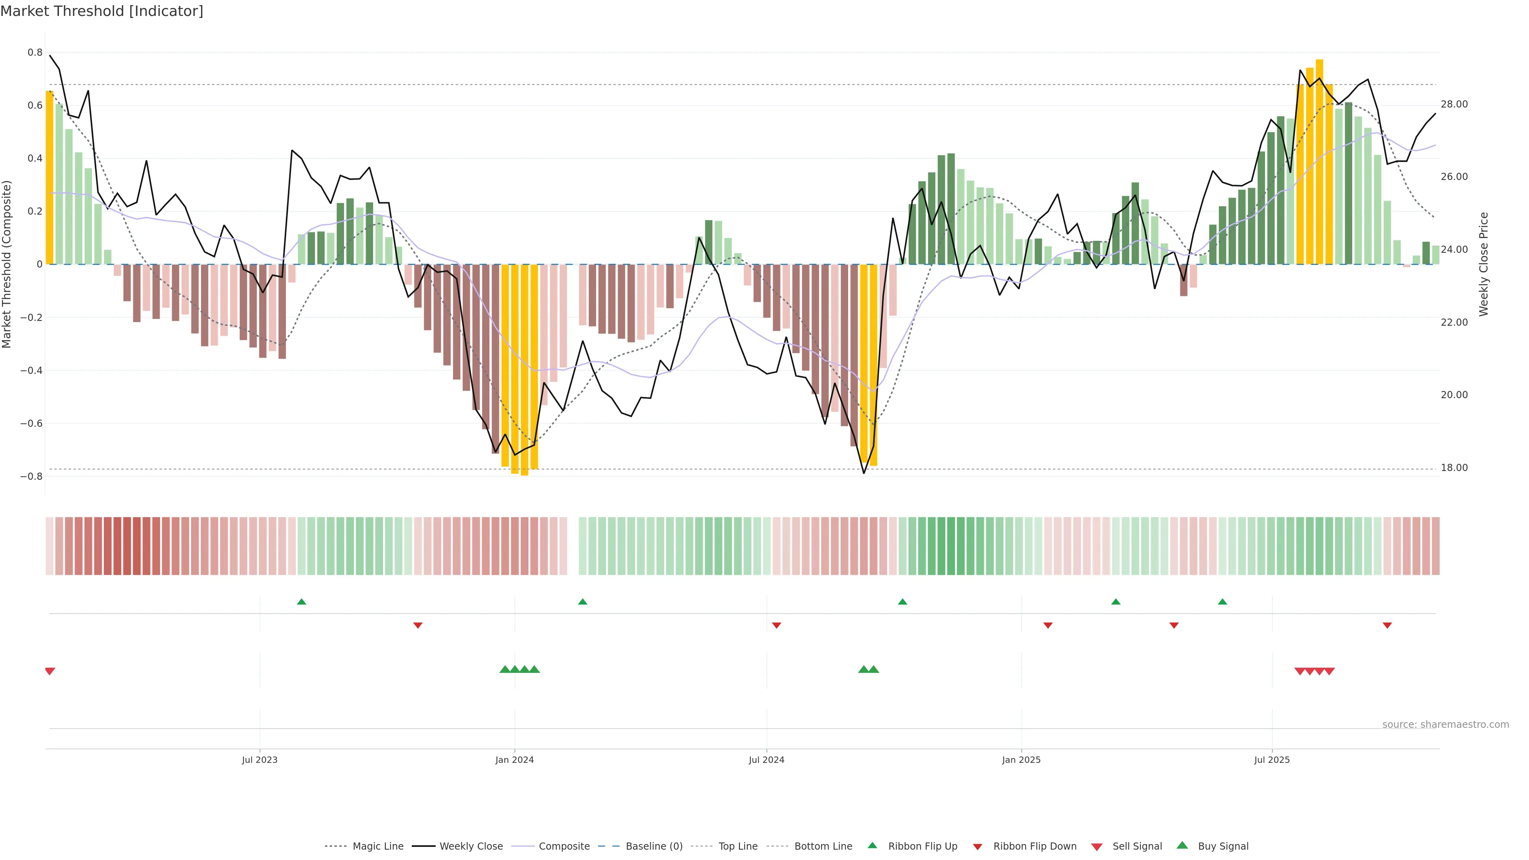Click the first Ribbon Flip Up marker after Jul 2023
This screenshot has height=860, width=1529.
301,602
